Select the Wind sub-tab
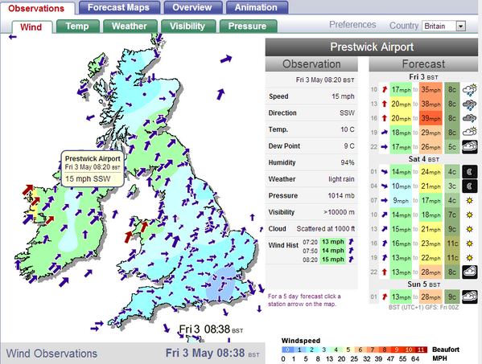 pos(31,27)
